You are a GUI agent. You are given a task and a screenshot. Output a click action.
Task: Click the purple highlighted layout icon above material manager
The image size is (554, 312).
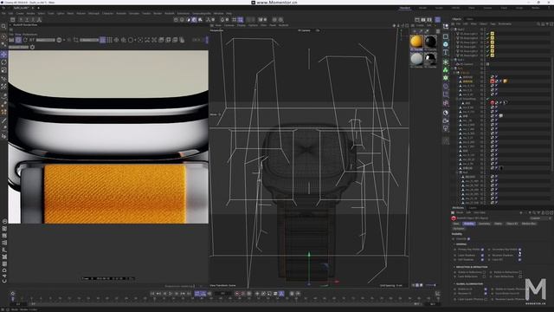438,20
